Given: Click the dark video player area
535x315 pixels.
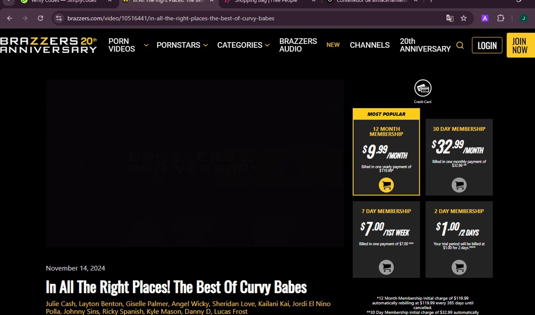Looking at the screenshot, I should tap(195, 163).
